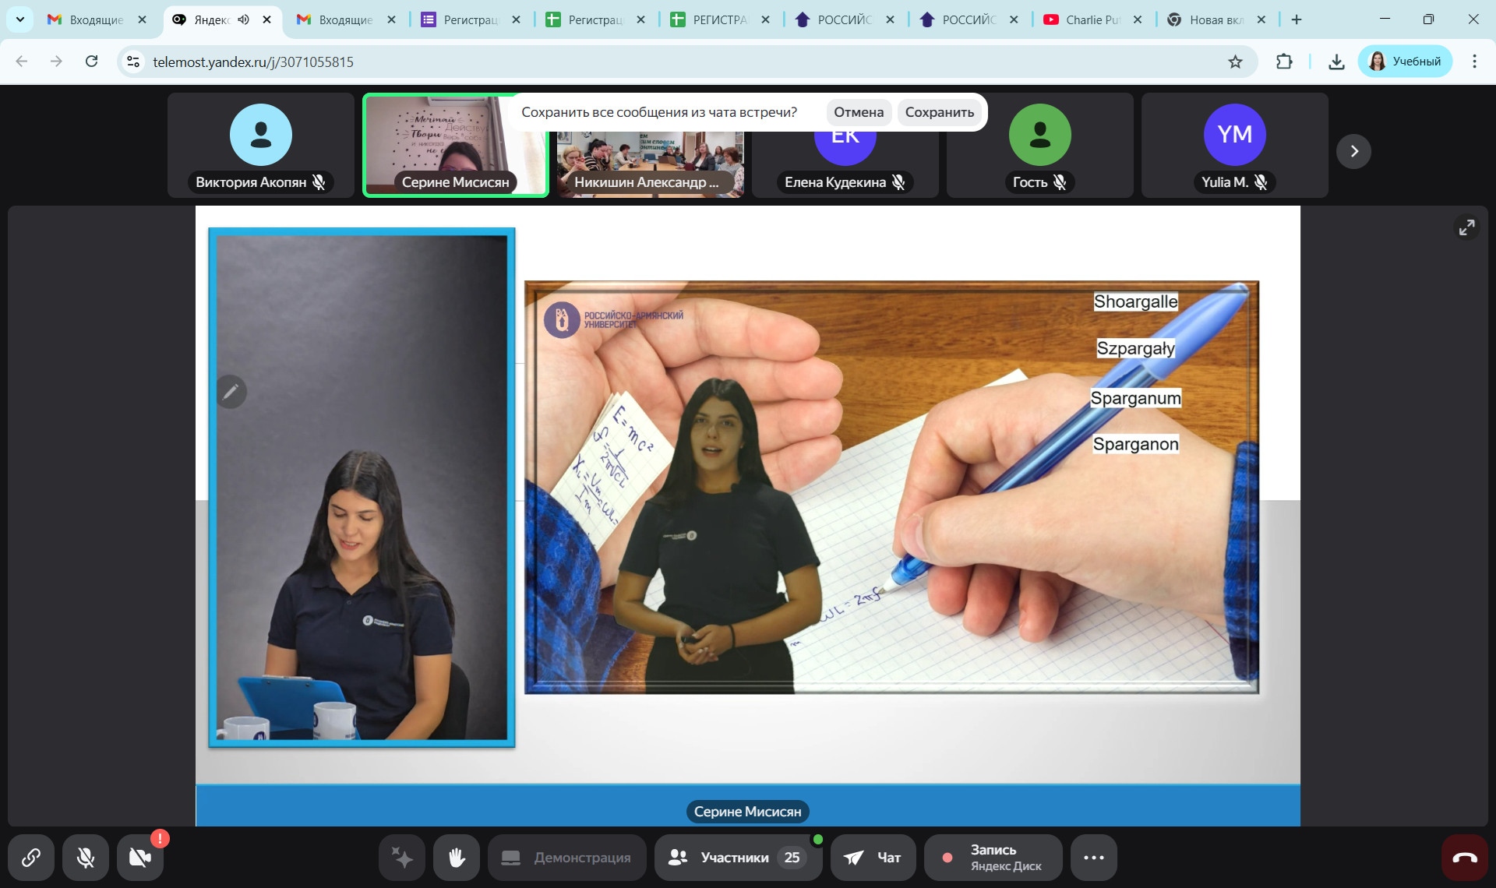The image size is (1496, 888).
Task: Toggle Запись to Яндекс Диск
Action: click(x=993, y=858)
